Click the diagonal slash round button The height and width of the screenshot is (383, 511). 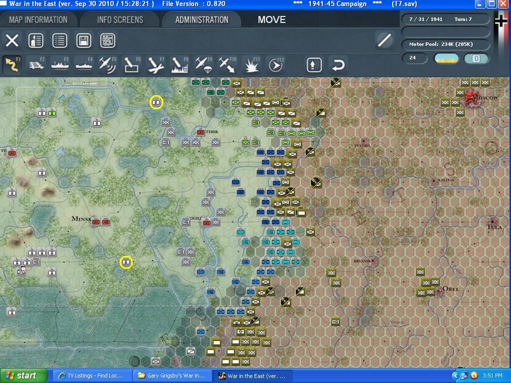coord(385,40)
